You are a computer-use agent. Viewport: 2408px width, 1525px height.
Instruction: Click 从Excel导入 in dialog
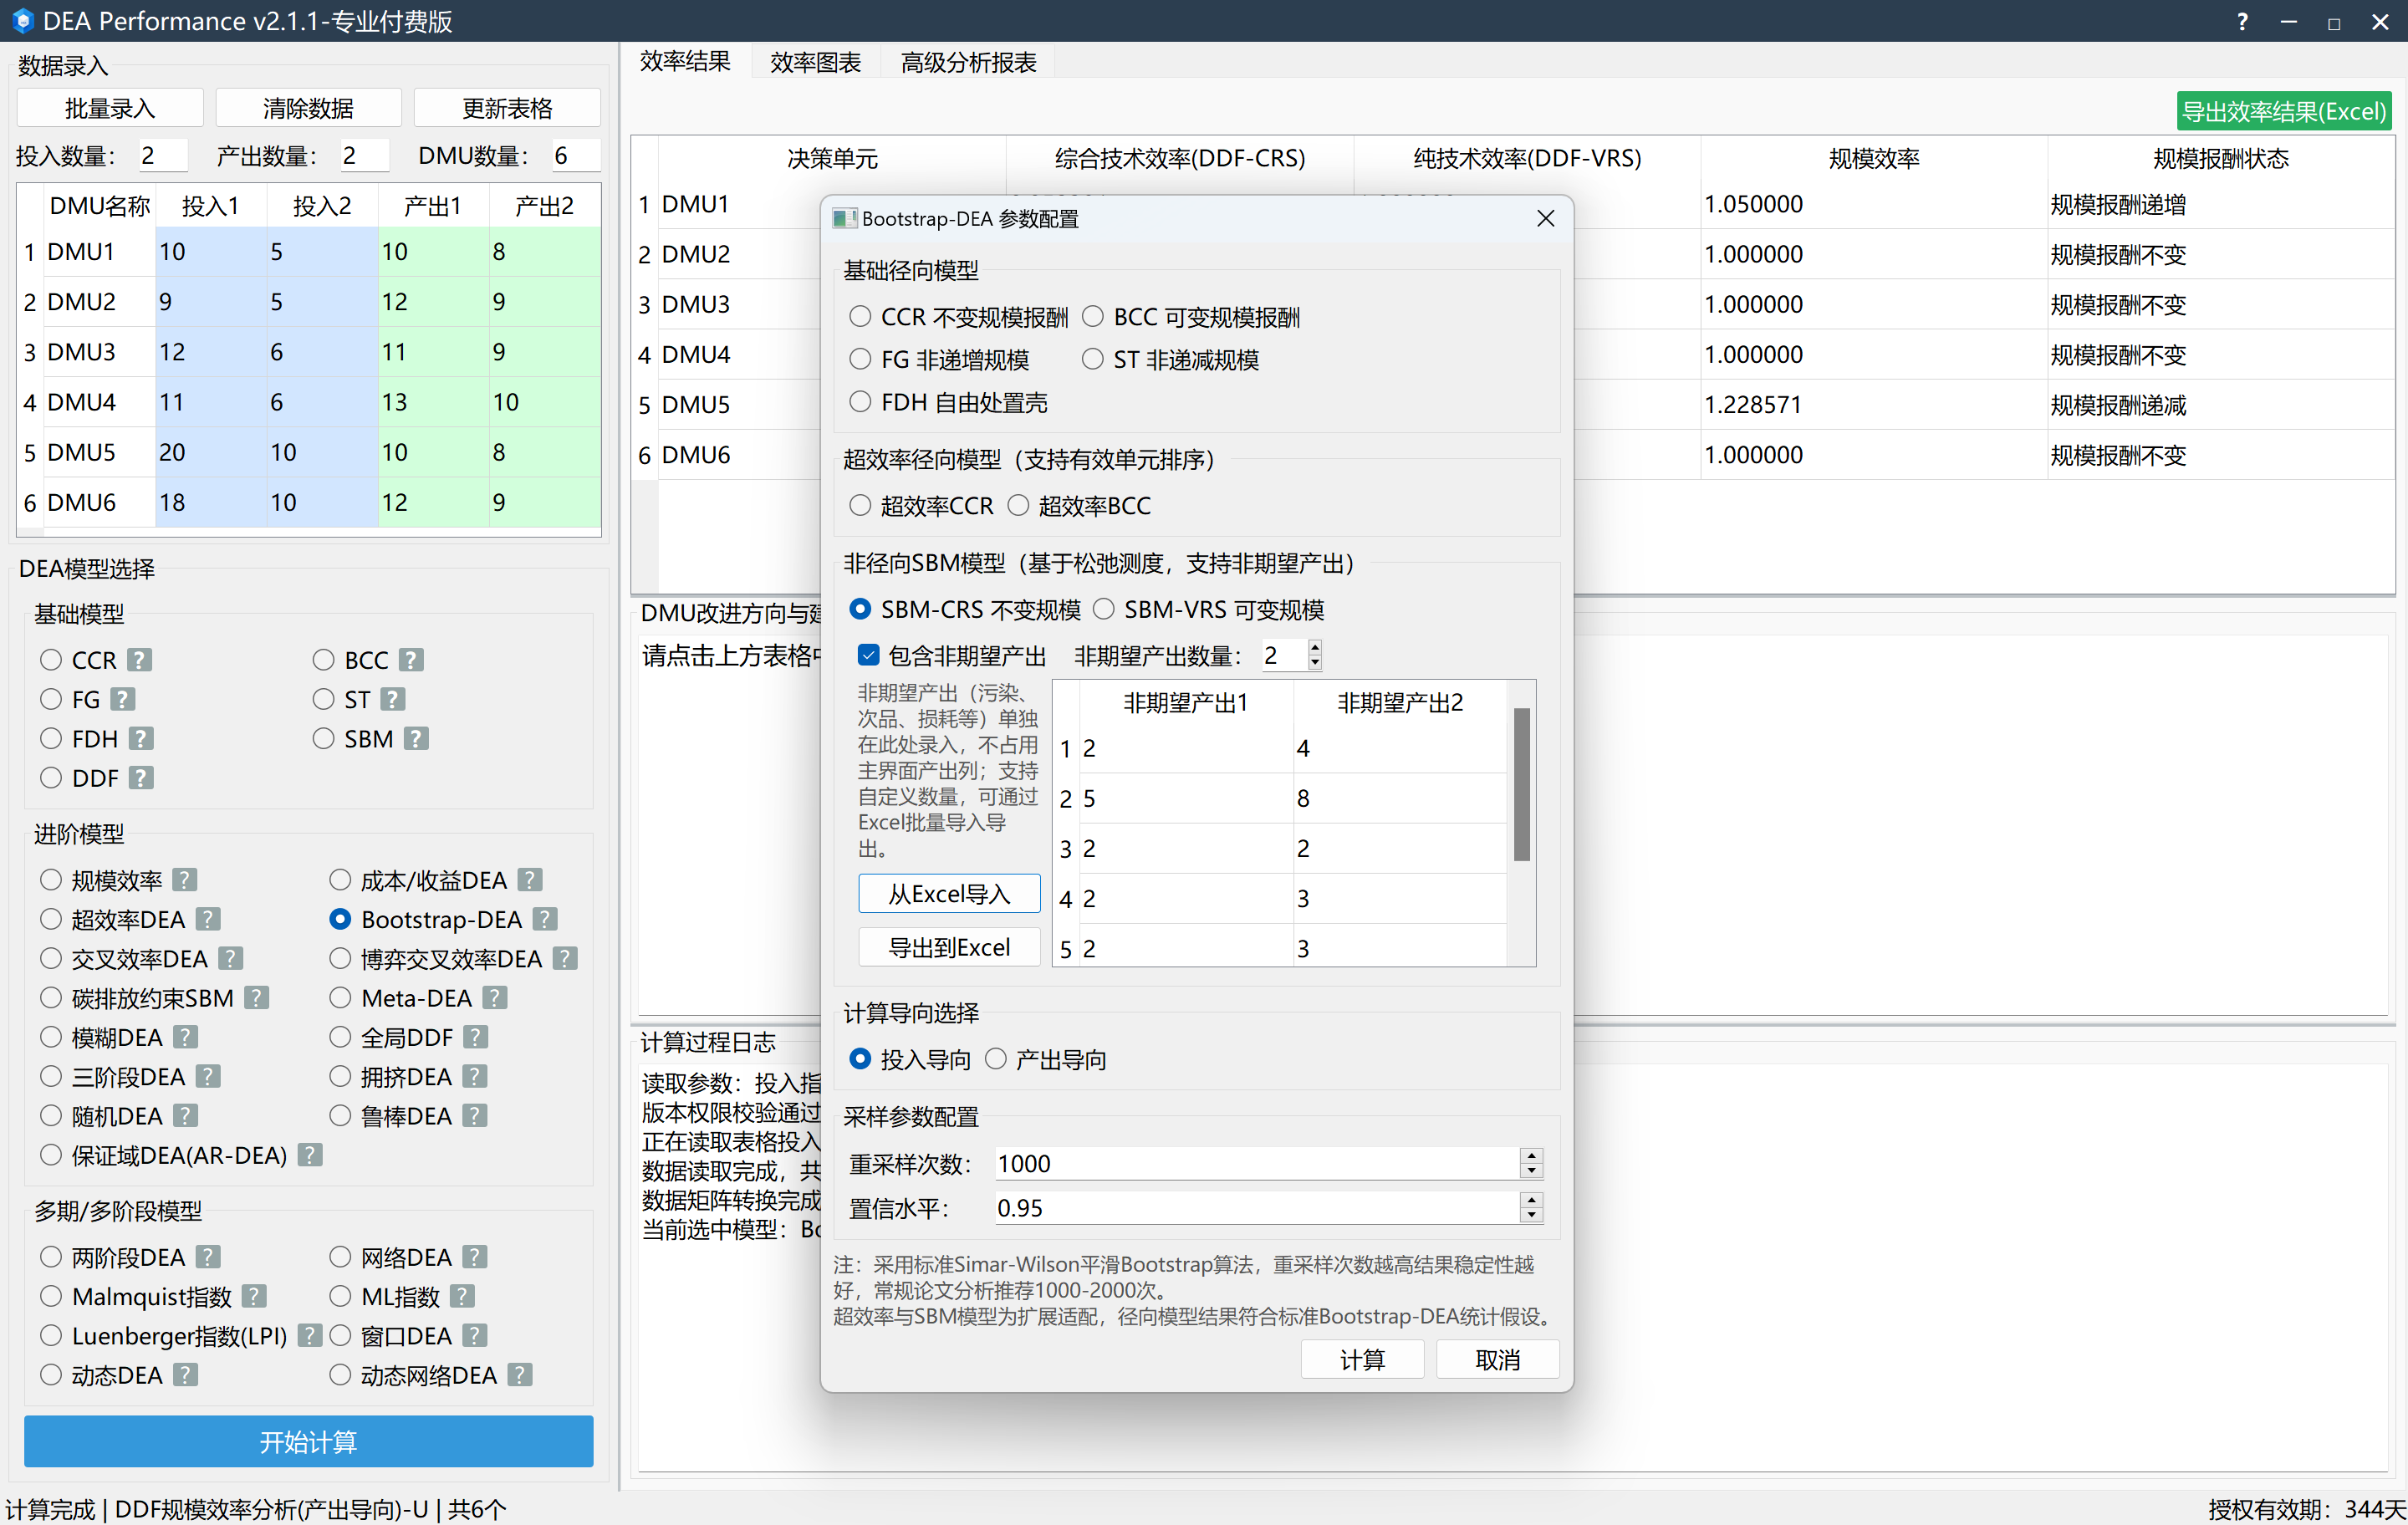point(949,893)
